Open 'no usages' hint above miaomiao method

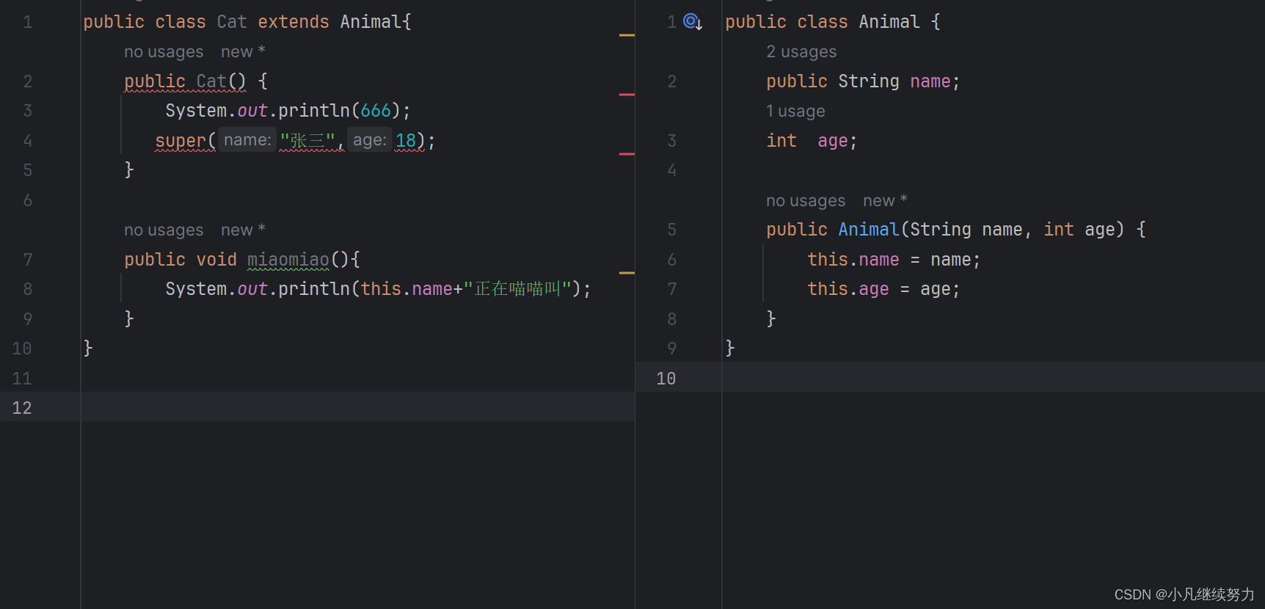[164, 230]
